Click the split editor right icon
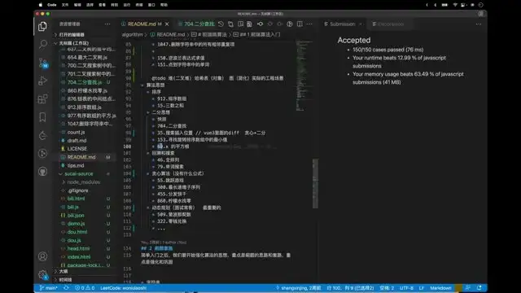 300,24
